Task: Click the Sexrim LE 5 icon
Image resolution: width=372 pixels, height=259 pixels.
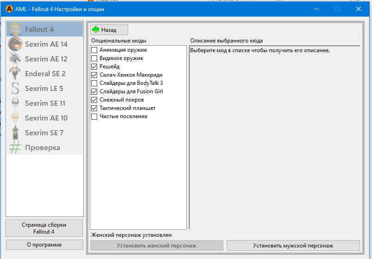Action: (x=16, y=88)
